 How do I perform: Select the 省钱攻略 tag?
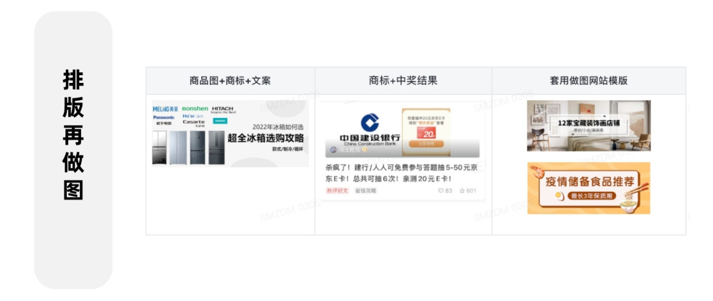coord(366,191)
